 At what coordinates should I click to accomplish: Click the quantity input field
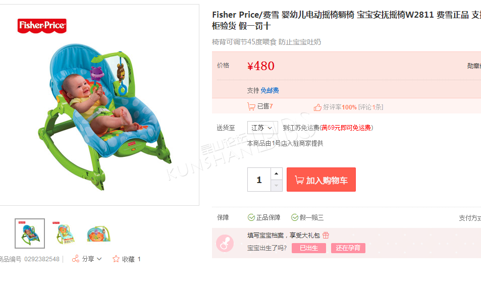coord(259,180)
